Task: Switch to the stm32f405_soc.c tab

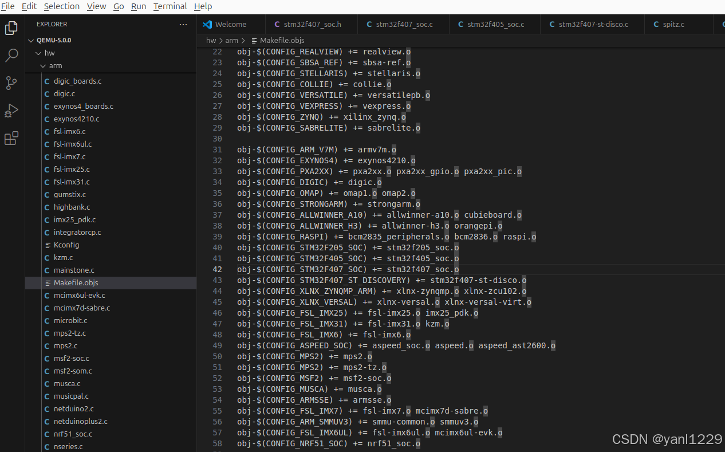Action: tap(494, 24)
